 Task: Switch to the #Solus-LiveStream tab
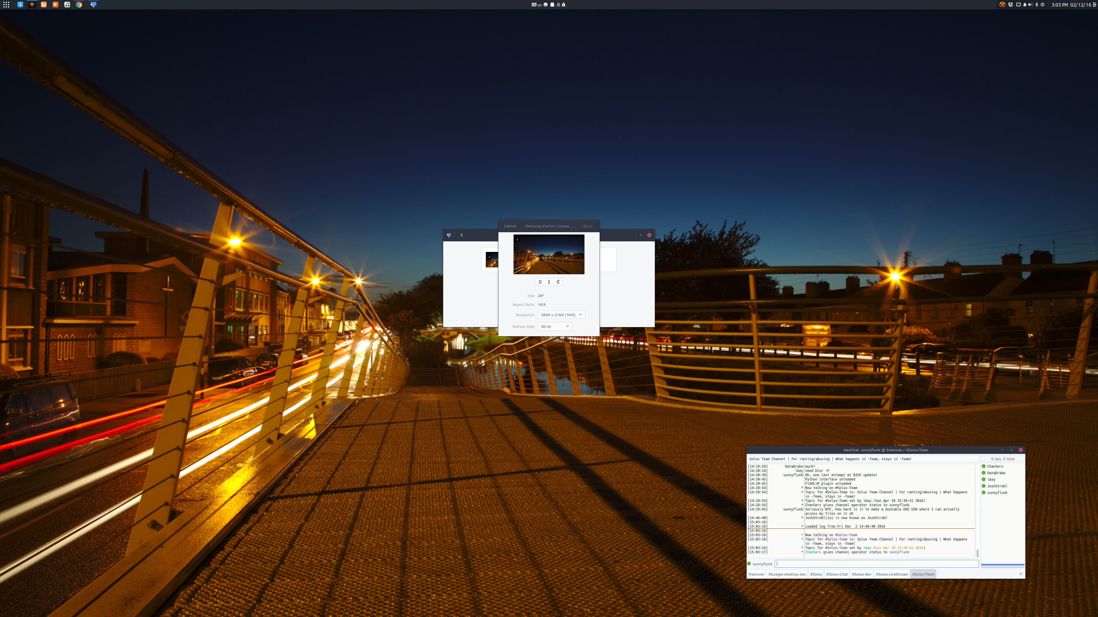click(x=892, y=574)
